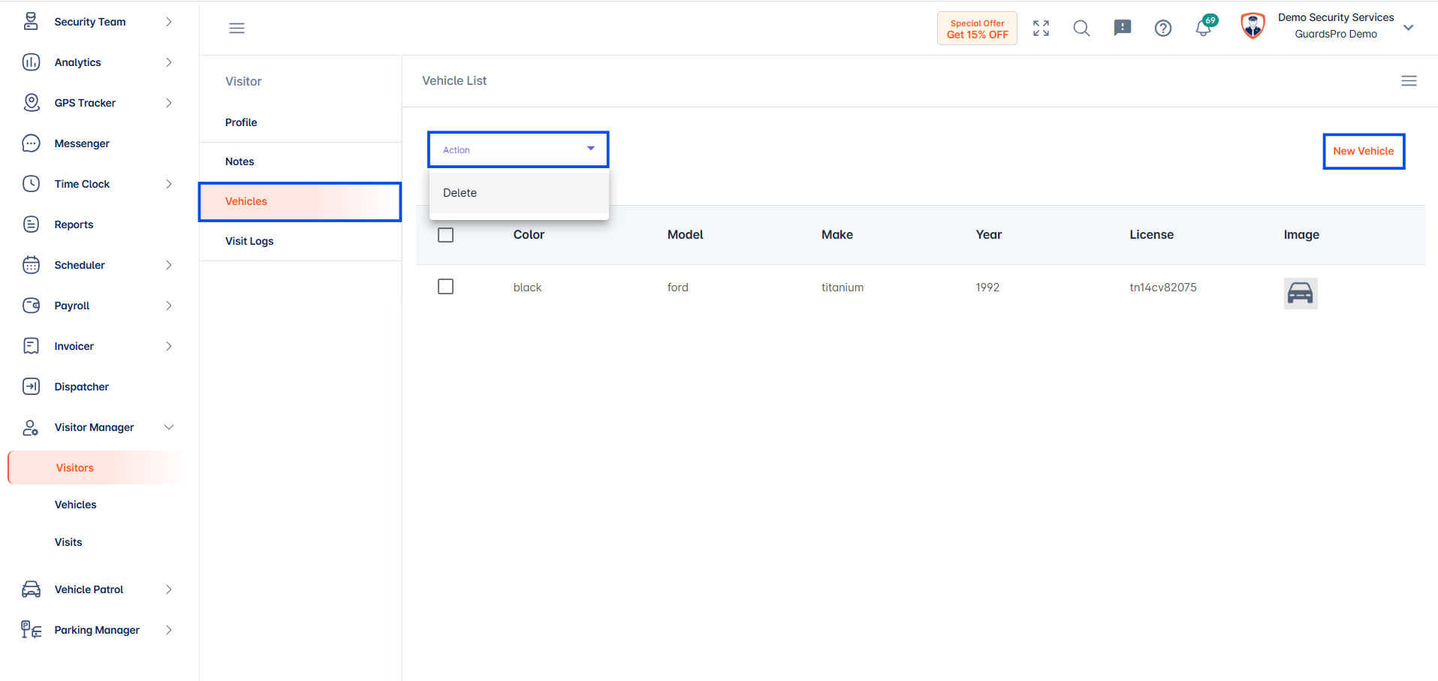Tick the select-all checkbox in table header
Viewport: 1438px width, 681px height.
[445, 235]
